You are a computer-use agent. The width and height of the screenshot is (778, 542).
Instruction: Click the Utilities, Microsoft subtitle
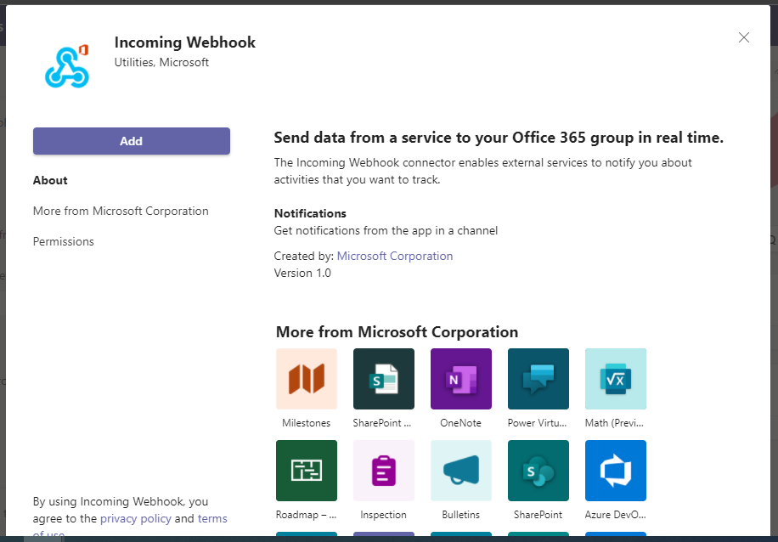pyautogui.click(x=161, y=63)
